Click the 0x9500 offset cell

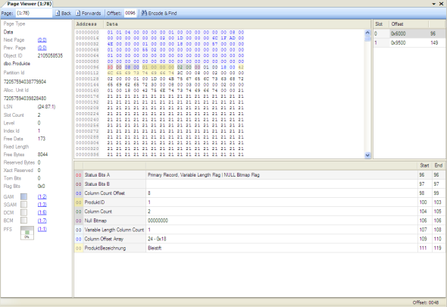pos(409,42)
